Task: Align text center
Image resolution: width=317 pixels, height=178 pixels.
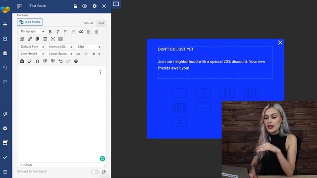Action: (x=97, y=32)
